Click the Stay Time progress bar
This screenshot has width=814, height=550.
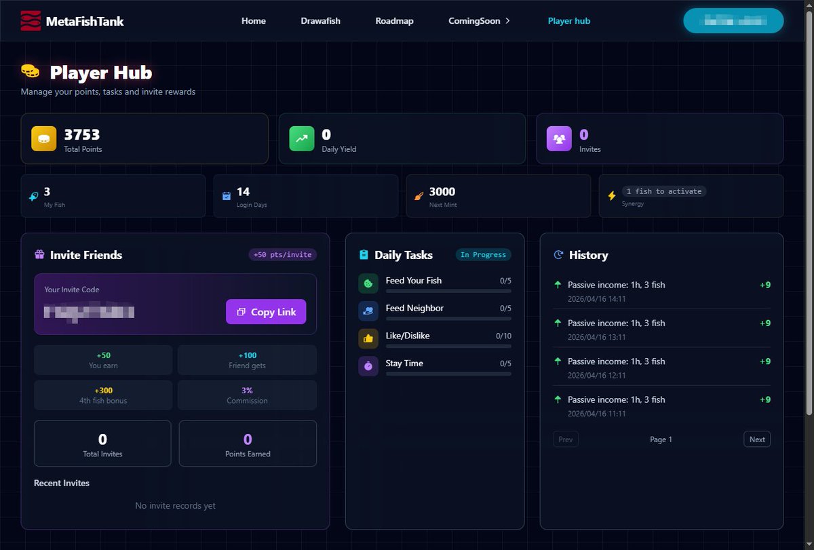448,374
